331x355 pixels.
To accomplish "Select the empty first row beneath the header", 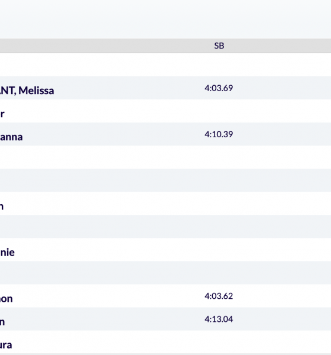I will [x=165, y=64].
